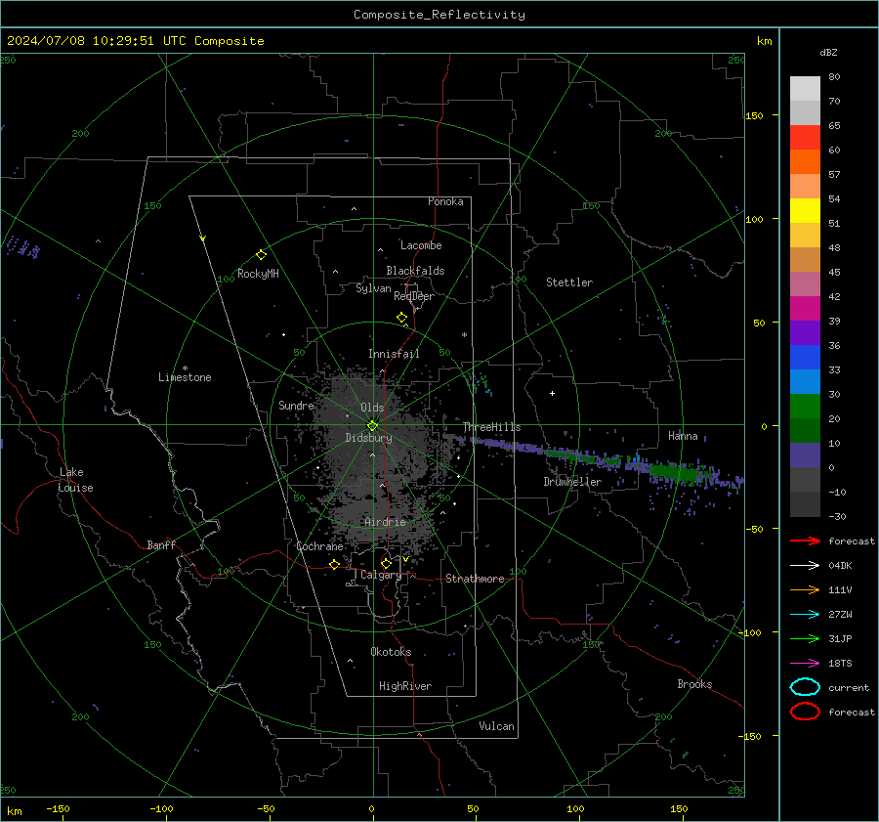Click the Blackfalds city label
This screenshot has height=822, width=879.
tap(415, 271)
